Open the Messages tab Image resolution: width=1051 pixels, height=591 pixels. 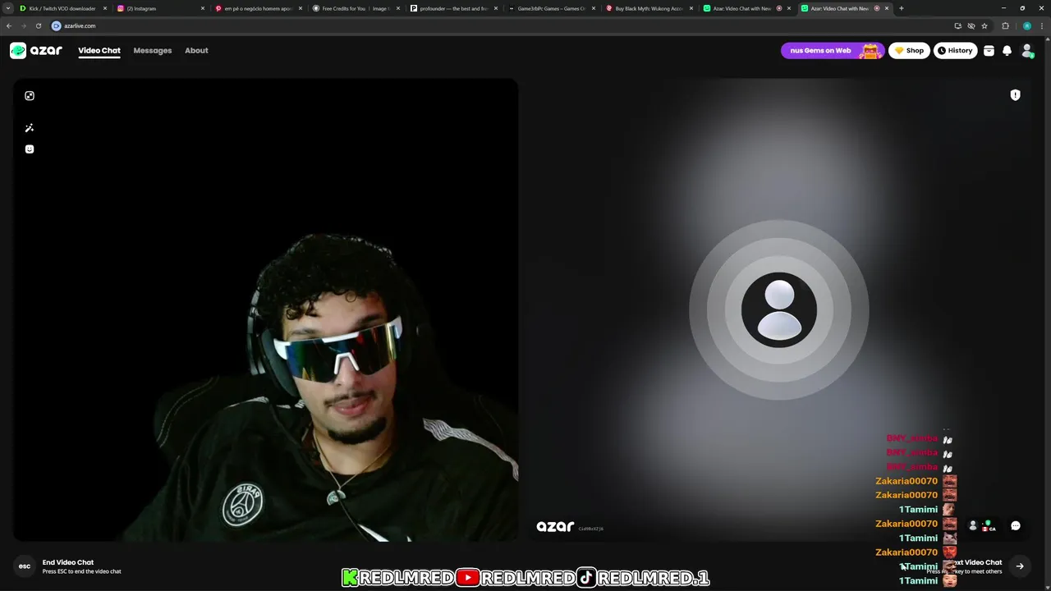pyautogui.click(x=153, y=51)
